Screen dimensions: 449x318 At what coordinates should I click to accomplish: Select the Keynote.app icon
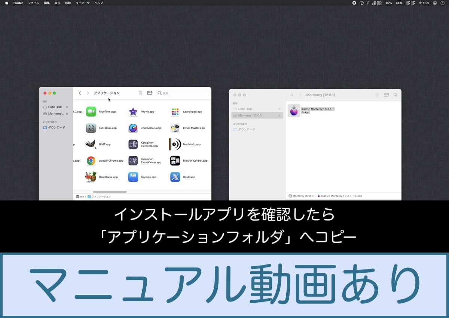(133, 177)
